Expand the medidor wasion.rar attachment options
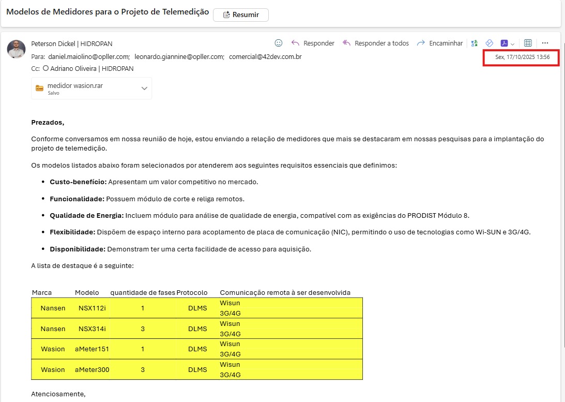565x402 pixels. [x=144, y=88]
